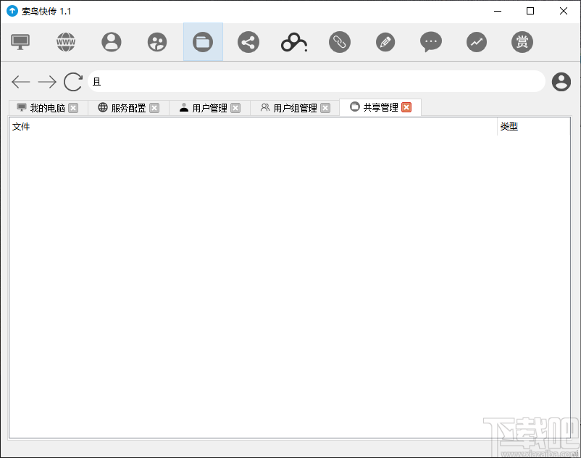
Task: Click the refresh button
Action: pos(72,82)
